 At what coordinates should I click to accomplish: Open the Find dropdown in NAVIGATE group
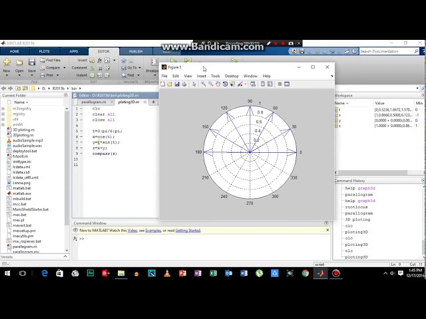[131, 75]
